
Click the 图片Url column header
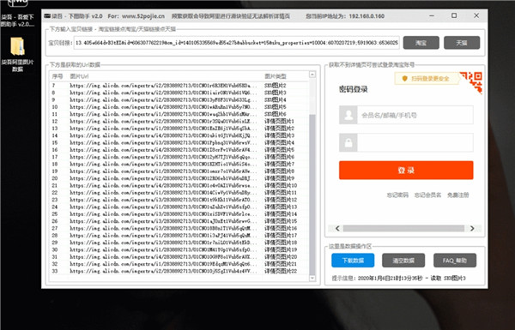pyautogui.click(x=79, y=76)
